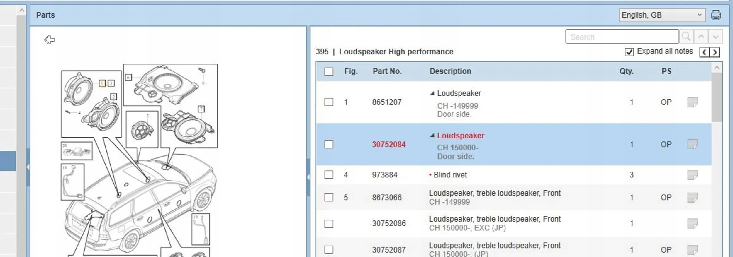This screenshot has height=257, width=733.
Task: Select the cable drawing labelled 18
Action: [x=72, y=182]
